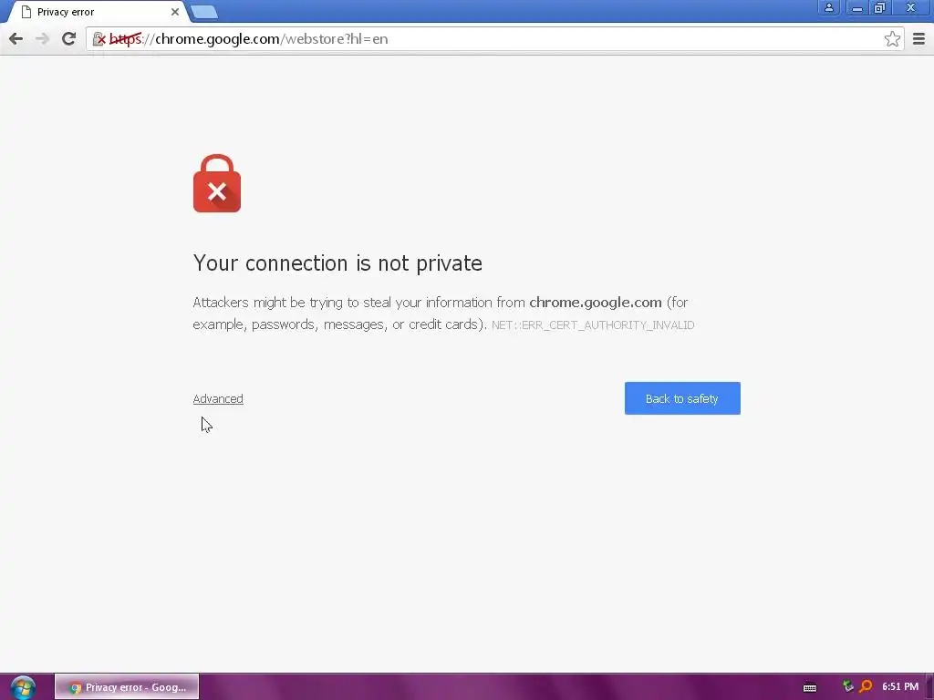Click the Back to safety button
The width and height of the screenshot is (934, 700).
[682, 398]
